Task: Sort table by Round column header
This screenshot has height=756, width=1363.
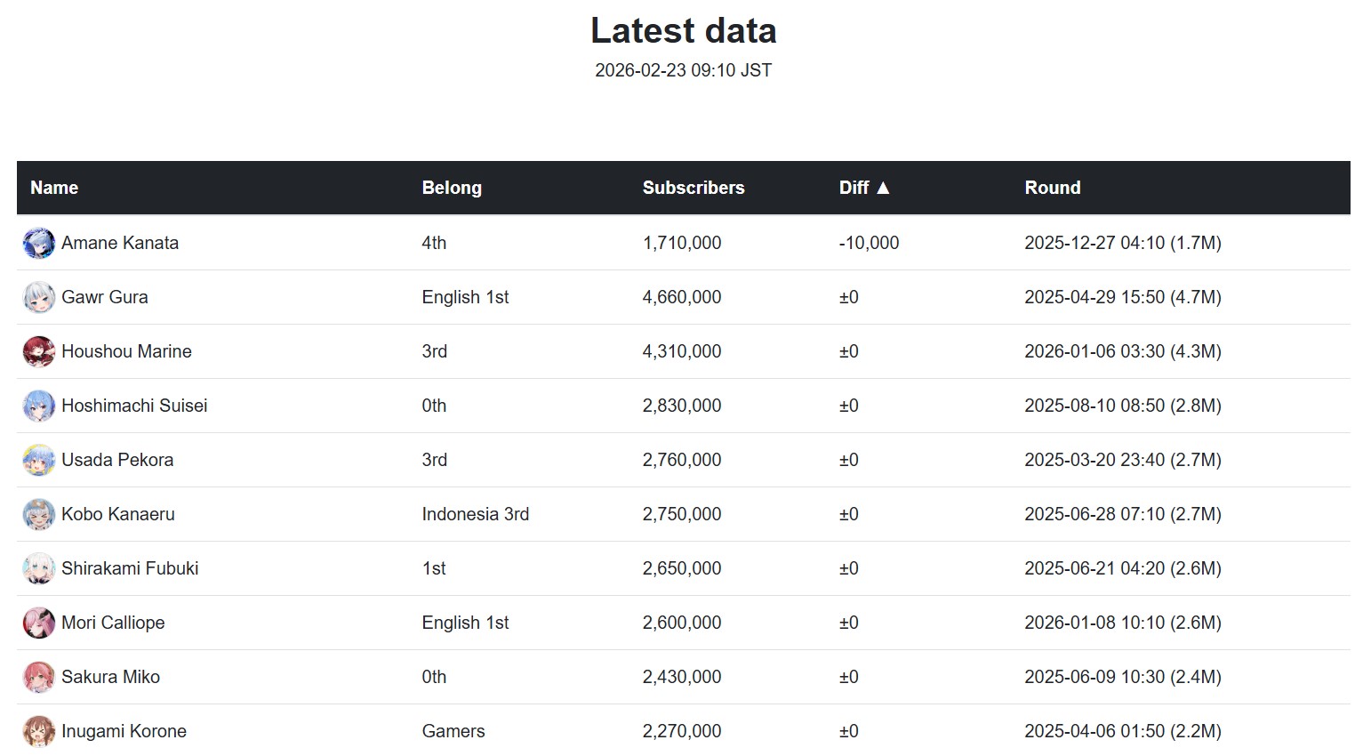Action: point(1053,188)
